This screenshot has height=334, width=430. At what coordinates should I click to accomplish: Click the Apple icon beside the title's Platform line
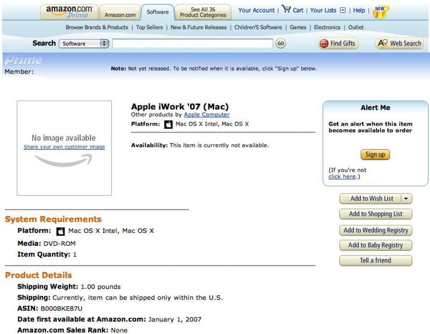click(x=168, y=124)
